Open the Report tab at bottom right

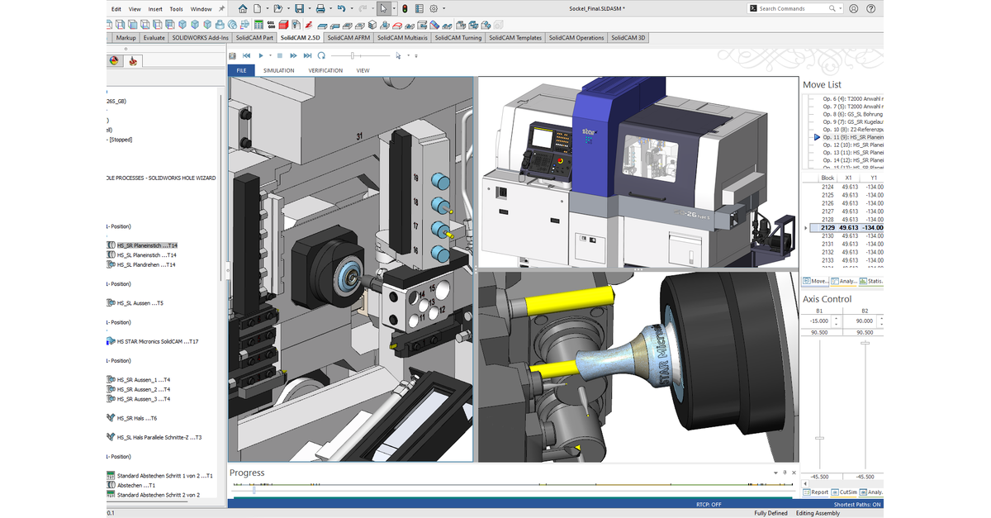(x=814, y=492)
